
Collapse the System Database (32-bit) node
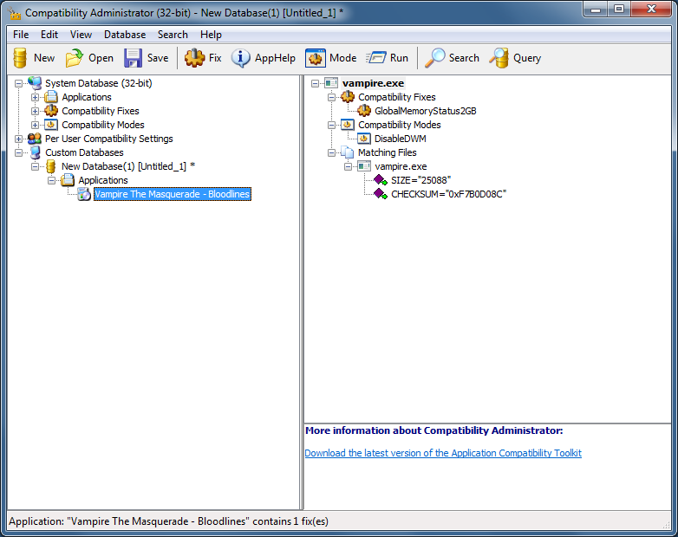coord(18,83)
